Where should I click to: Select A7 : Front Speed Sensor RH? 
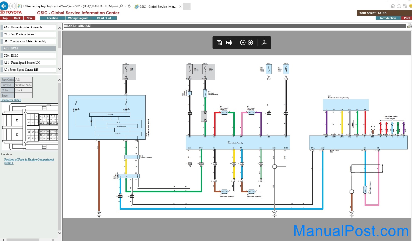(x=28, y=70)
